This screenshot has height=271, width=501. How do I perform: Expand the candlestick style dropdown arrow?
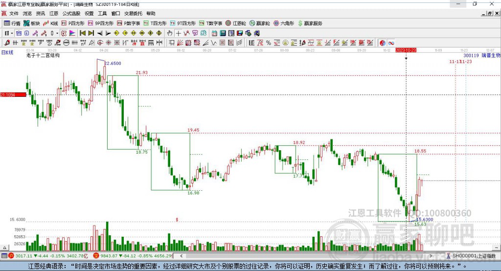tap(57, 33)
